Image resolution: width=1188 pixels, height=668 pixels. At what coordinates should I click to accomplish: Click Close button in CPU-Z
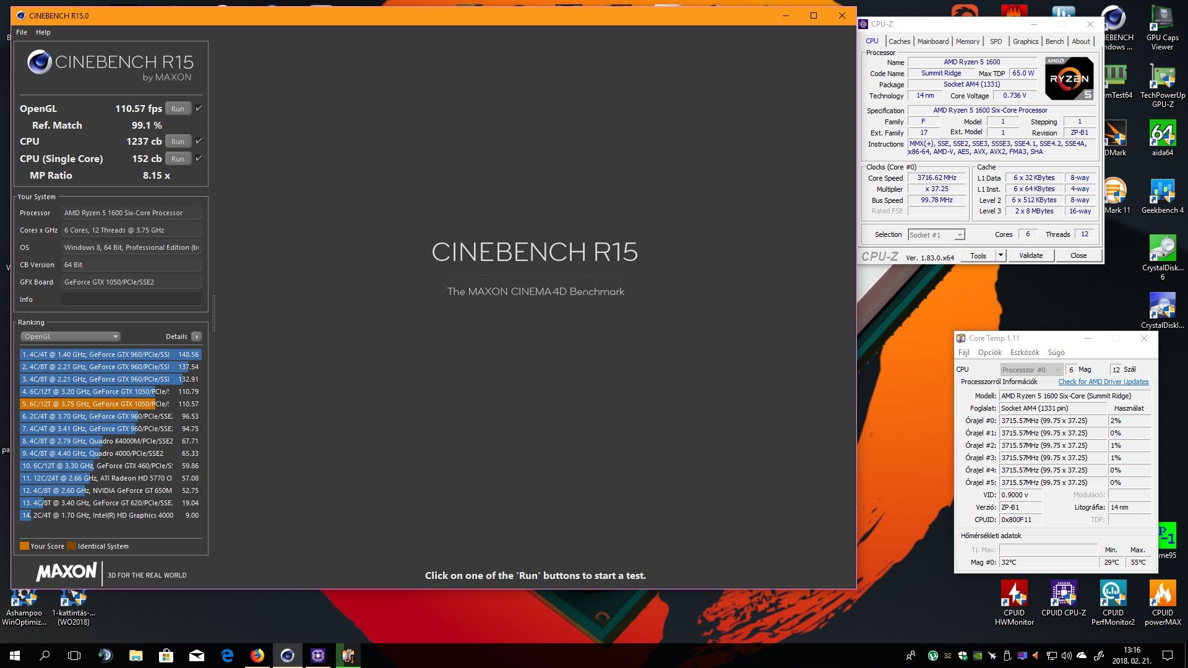[1078, 255]
